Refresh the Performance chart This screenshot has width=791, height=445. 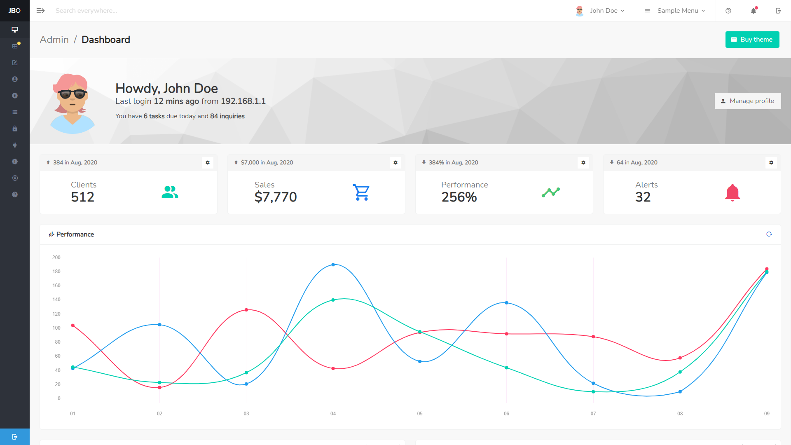769,234
